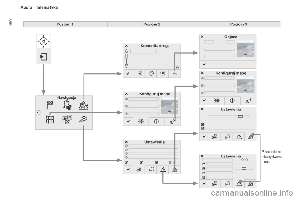Toggle the third checkbox in level 2 Ustawienia row
This screenshot has width=298, height=198.
point(156,162)
